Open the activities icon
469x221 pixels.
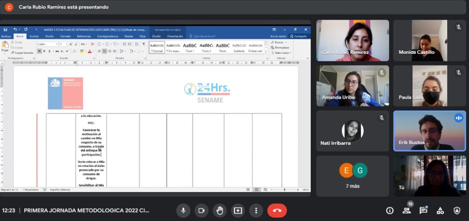(440, 210)
